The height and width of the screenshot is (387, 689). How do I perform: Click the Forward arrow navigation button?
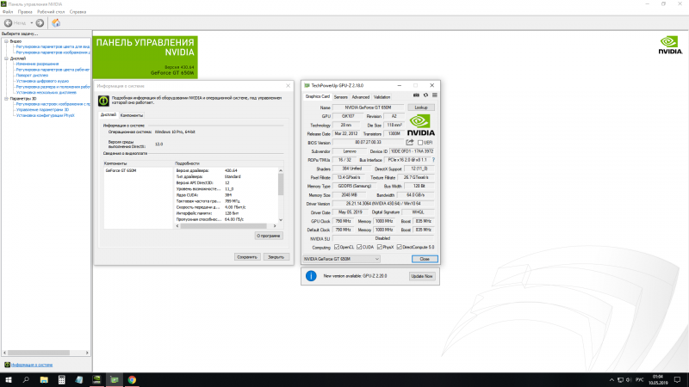click(39, 22)
